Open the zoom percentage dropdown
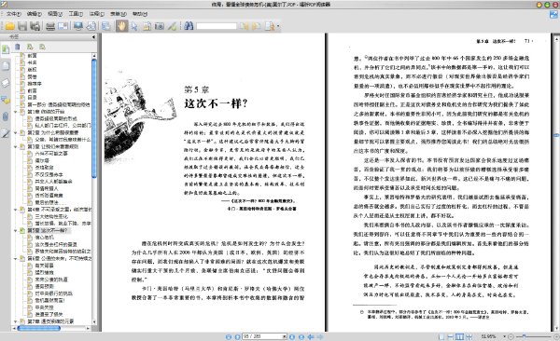The image size is (560, 341). click(504, 336)
